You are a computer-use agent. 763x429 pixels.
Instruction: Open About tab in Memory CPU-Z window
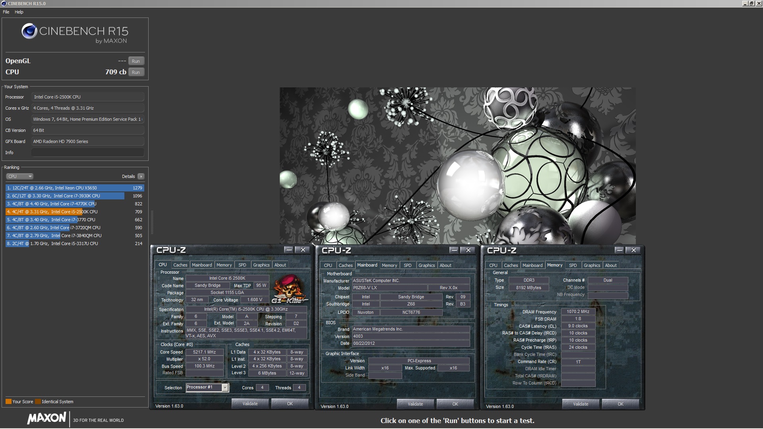pos(611,265)
